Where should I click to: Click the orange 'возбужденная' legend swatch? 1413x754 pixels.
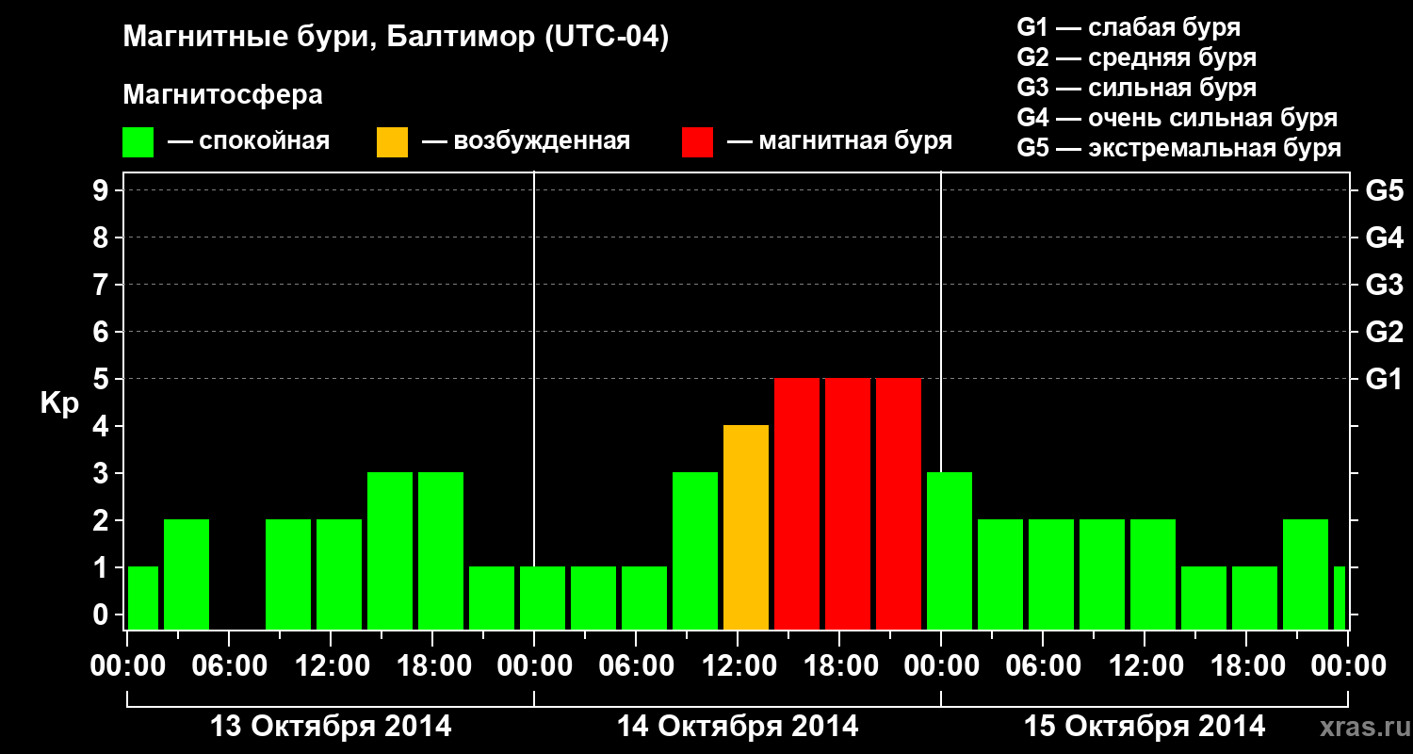[392, 141]
